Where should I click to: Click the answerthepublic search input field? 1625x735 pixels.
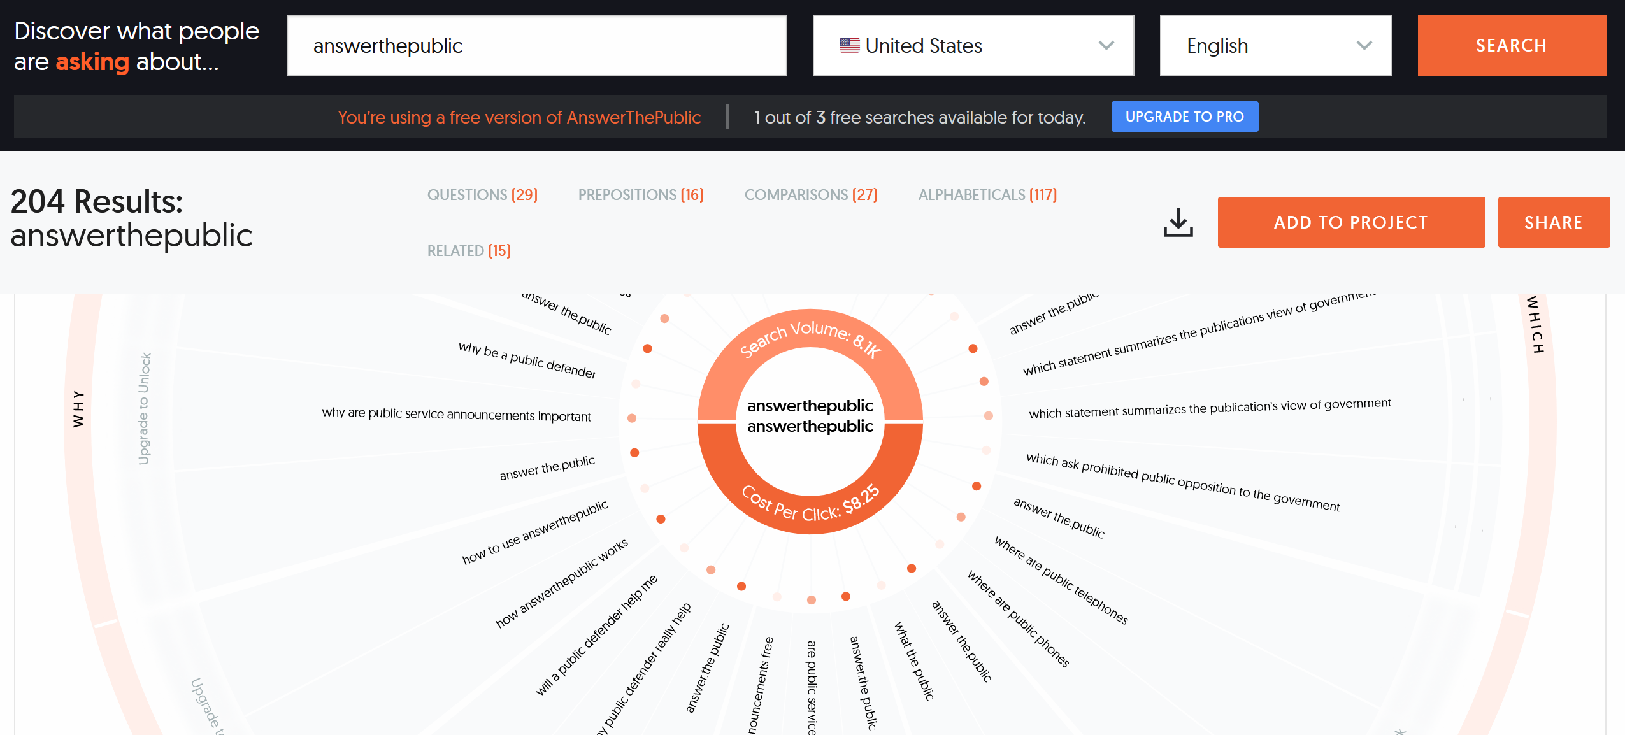click(x=537, y=45)
